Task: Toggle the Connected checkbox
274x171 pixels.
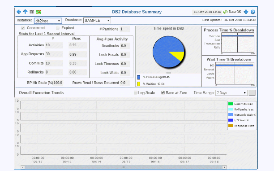Action: [x=23, y=28]
